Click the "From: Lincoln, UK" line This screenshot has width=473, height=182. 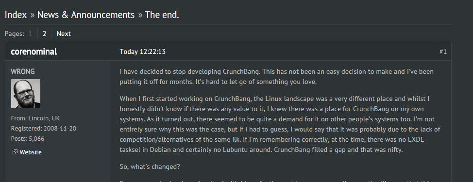pyautogui.click(x=35, y=118)
